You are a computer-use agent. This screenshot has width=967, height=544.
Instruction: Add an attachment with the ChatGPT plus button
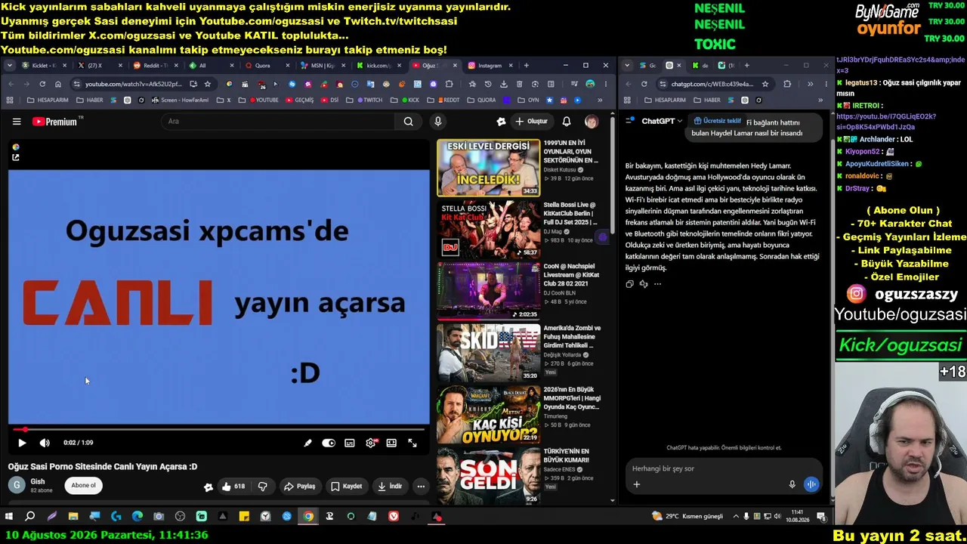[x=637, y=484]
